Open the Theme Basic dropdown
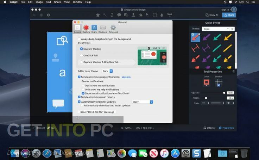 [x=216, y=29]
